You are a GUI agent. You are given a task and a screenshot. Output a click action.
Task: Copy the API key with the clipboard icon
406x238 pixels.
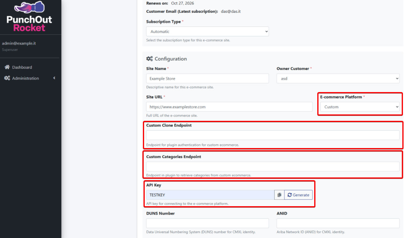(279, 195)
